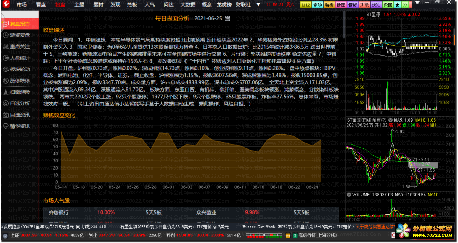Select 精华资讯 in the sidebar

(20, 126)
